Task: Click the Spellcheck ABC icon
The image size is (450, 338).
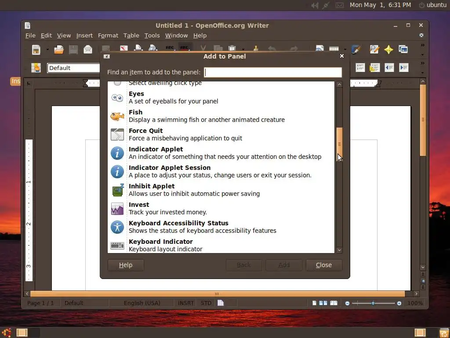Action: [x=170, y=48]
